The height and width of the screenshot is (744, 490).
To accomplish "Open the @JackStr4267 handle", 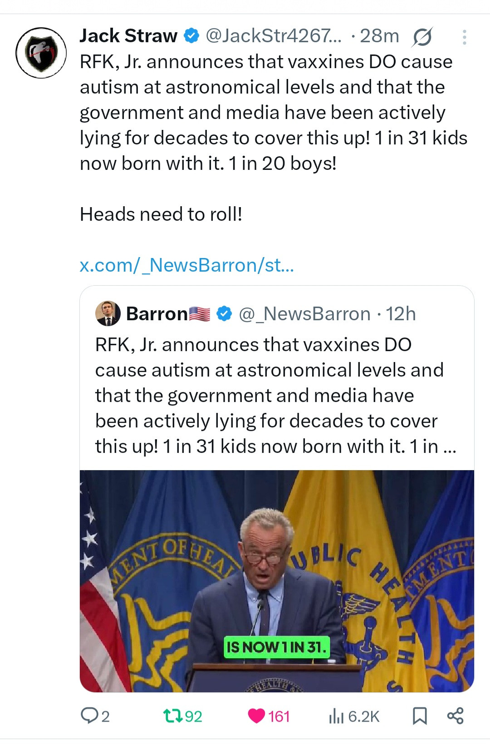I will pos(269,36).
